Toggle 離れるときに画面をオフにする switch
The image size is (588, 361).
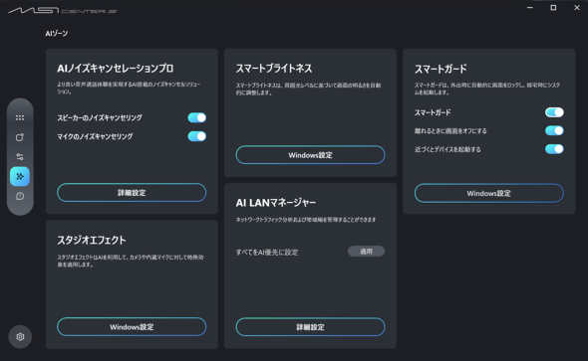[554, 130]
